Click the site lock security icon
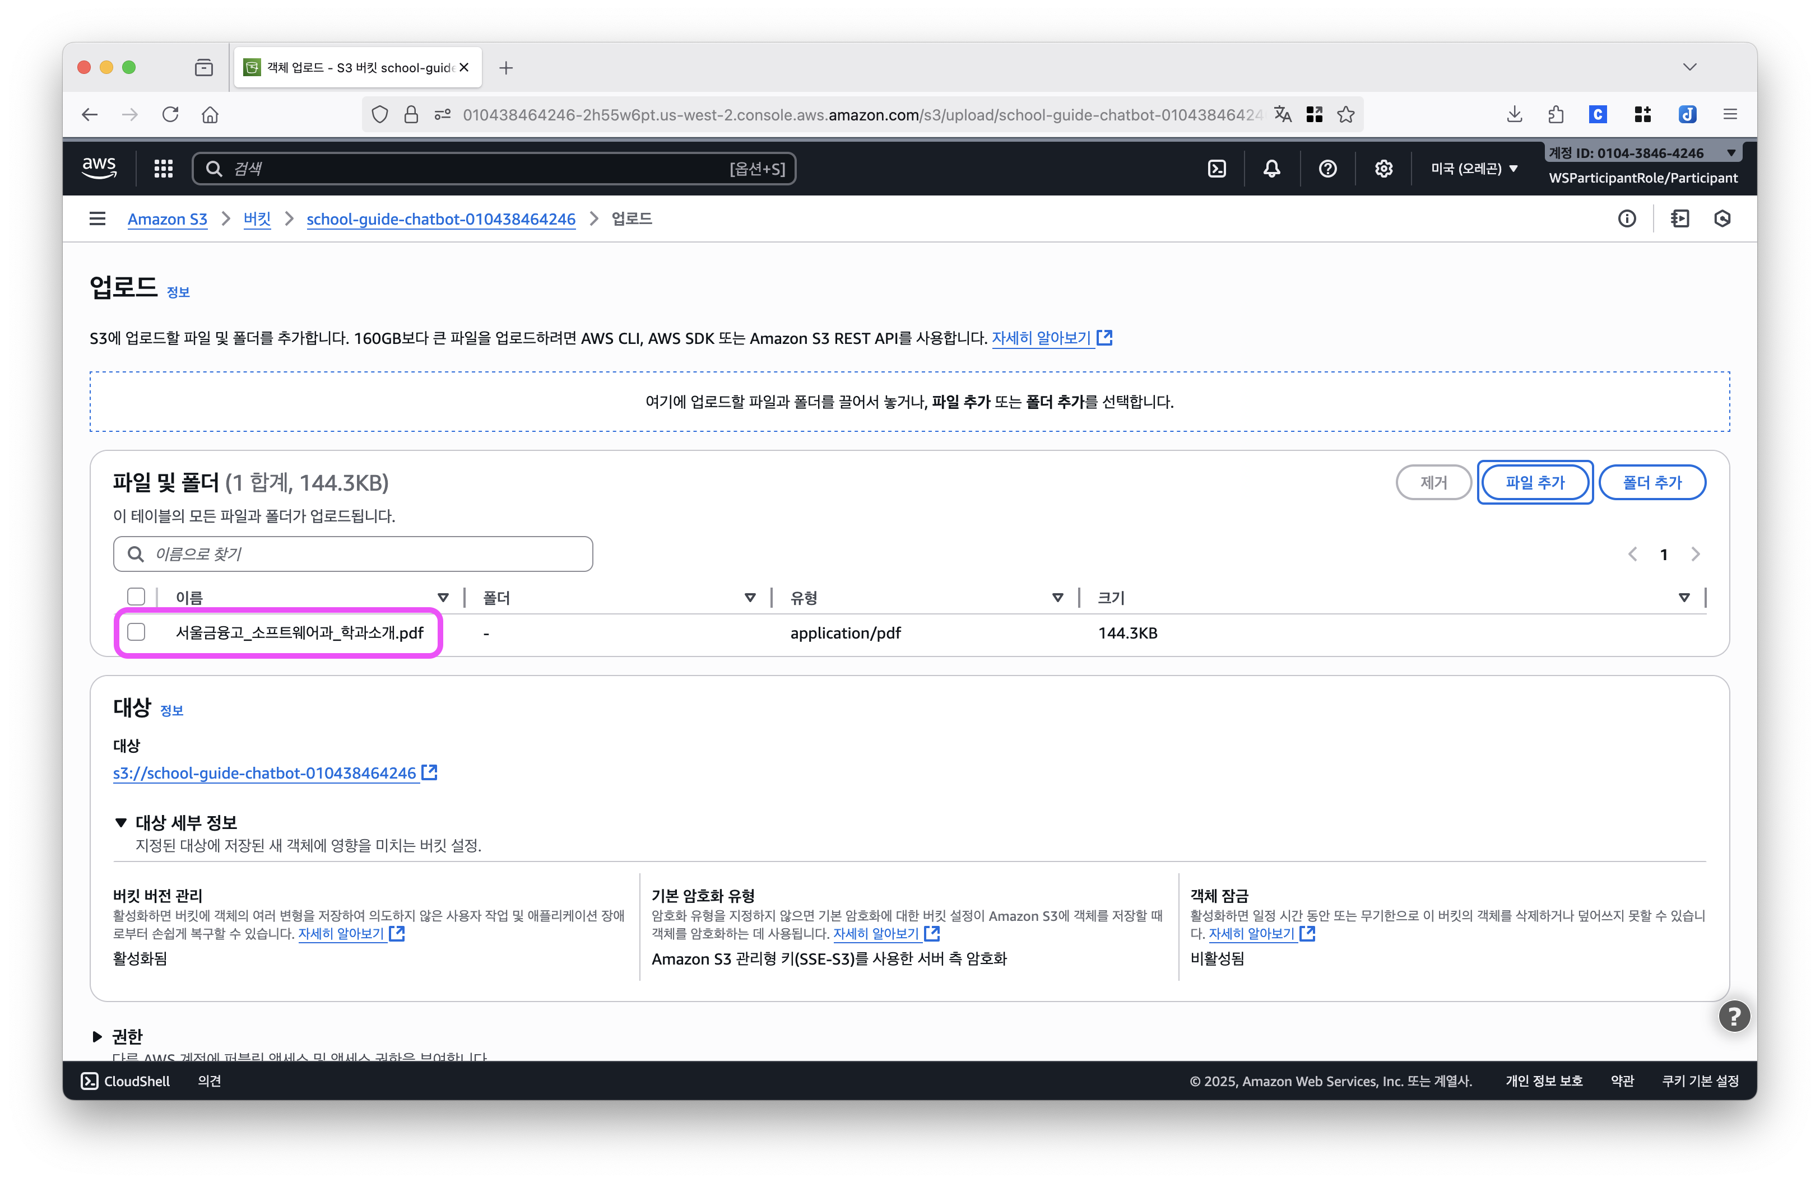1820x1183 pixels. (411, 115)
